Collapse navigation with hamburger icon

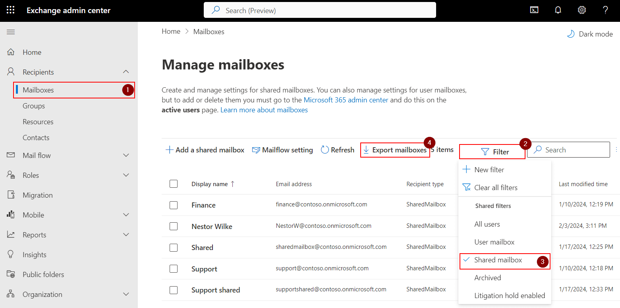click(x=11, y=32)
